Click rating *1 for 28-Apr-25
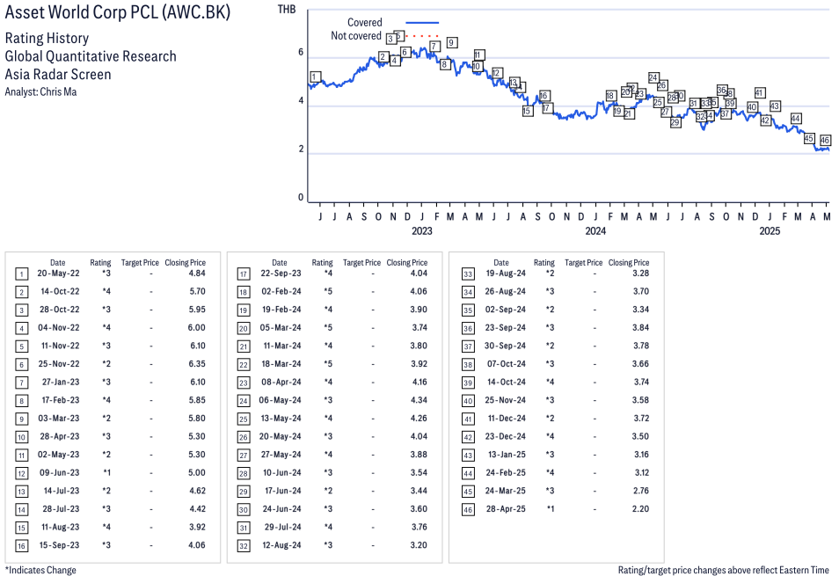The width and height of the screenshot is (839, 576). pyautogui.click(x=551, y=508)
